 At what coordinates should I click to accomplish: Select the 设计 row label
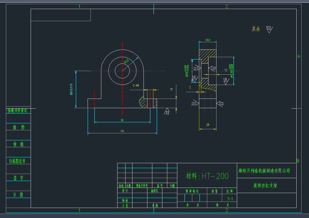[125, 191]
